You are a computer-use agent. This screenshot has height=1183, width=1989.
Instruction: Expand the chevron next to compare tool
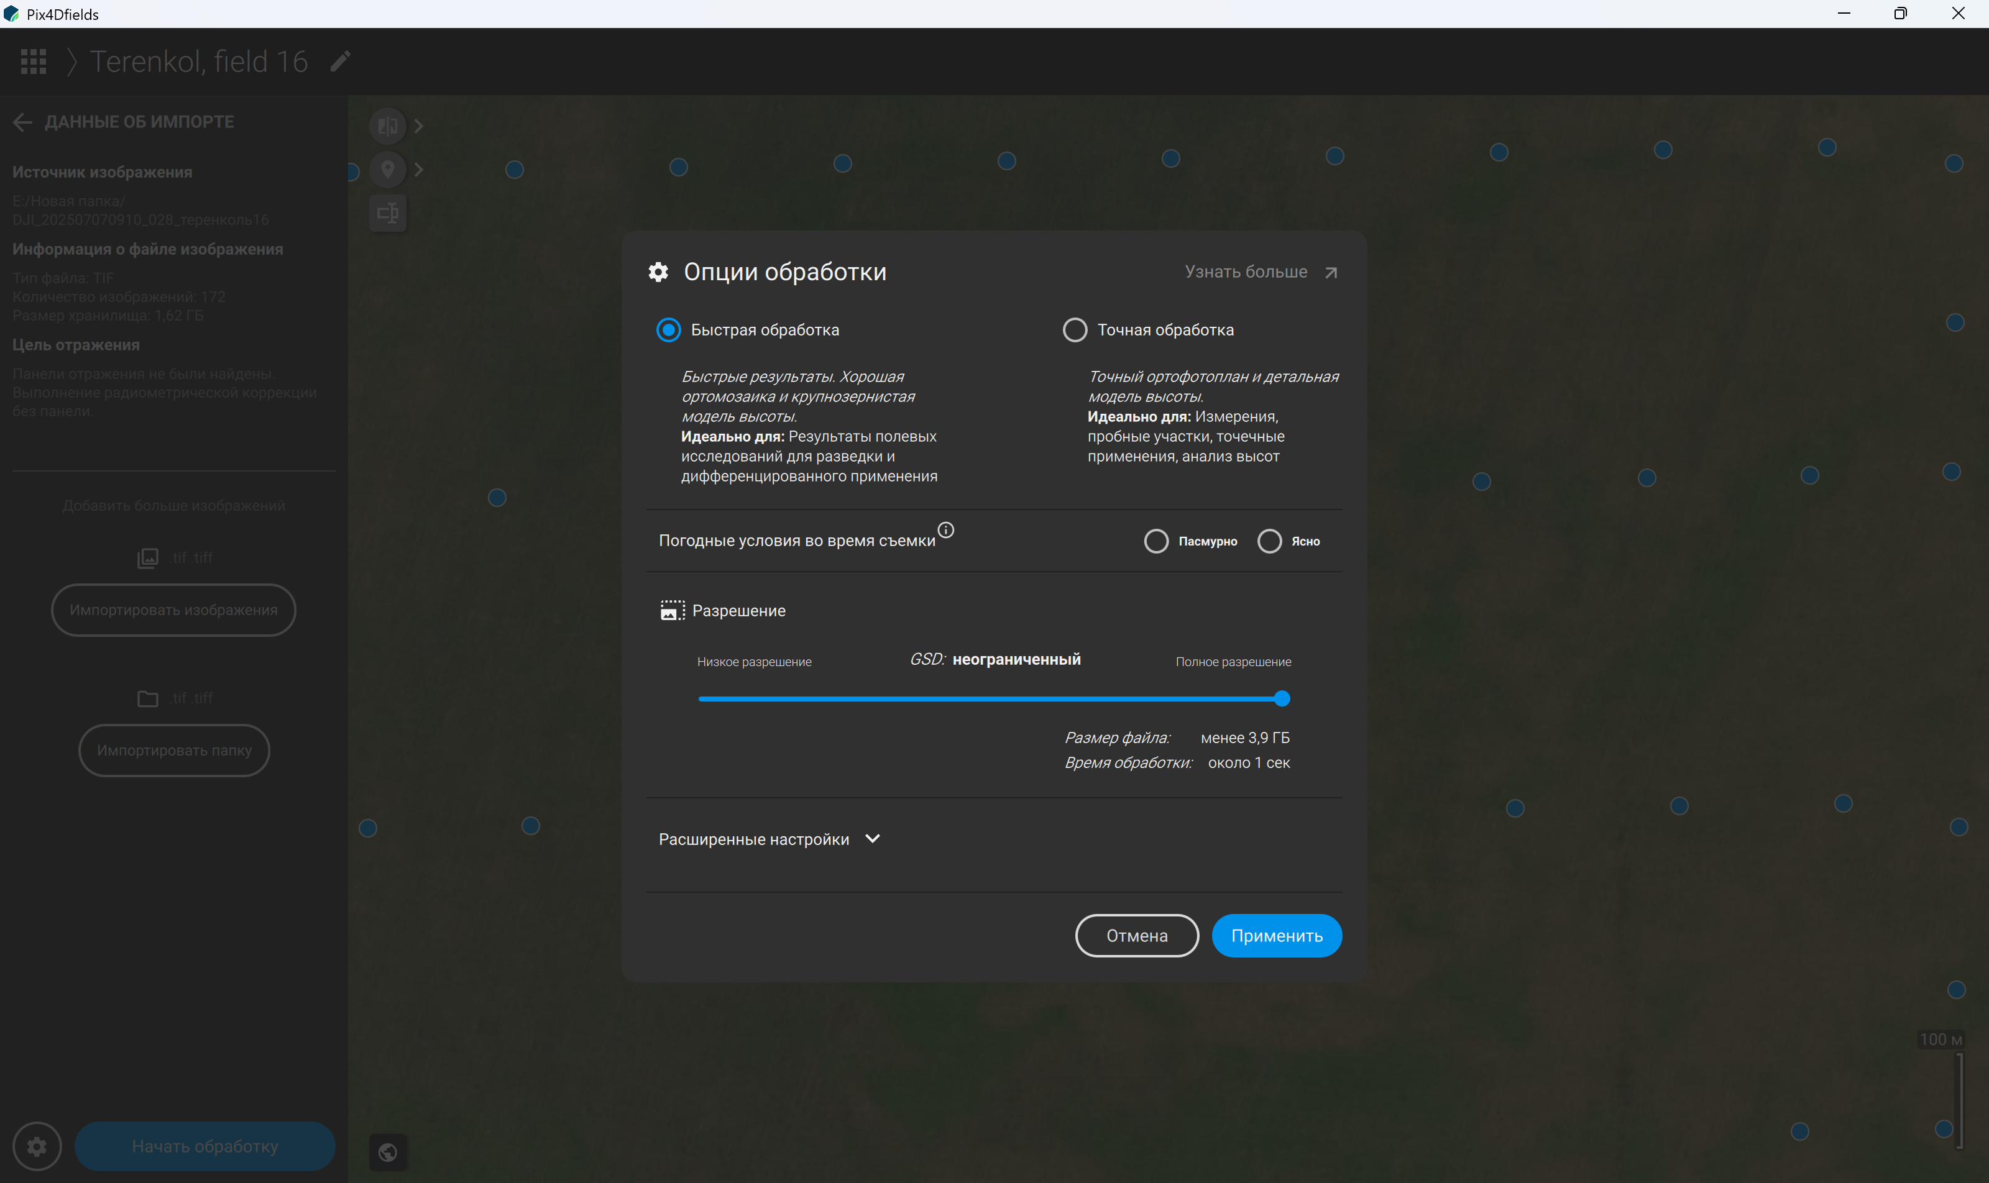[x=419, y=126]
